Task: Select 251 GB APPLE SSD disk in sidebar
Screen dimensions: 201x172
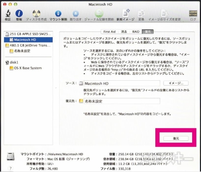Action: click(28, 34)
